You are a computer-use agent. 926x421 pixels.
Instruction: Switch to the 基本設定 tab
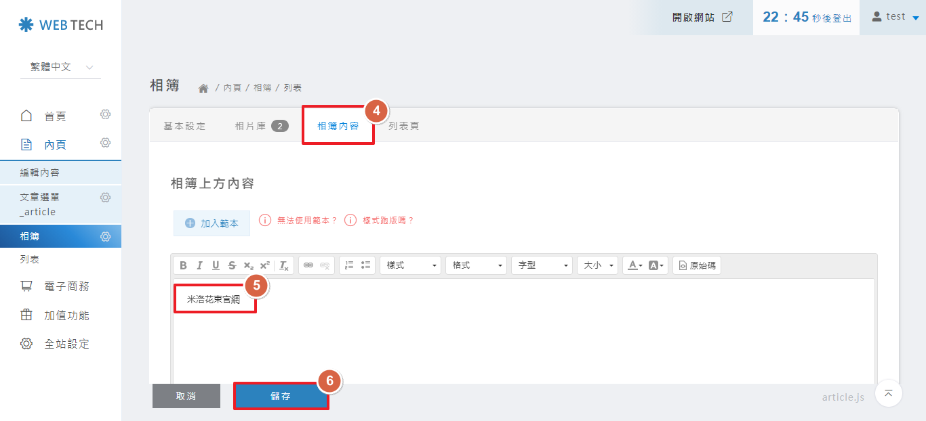[184, 126]
